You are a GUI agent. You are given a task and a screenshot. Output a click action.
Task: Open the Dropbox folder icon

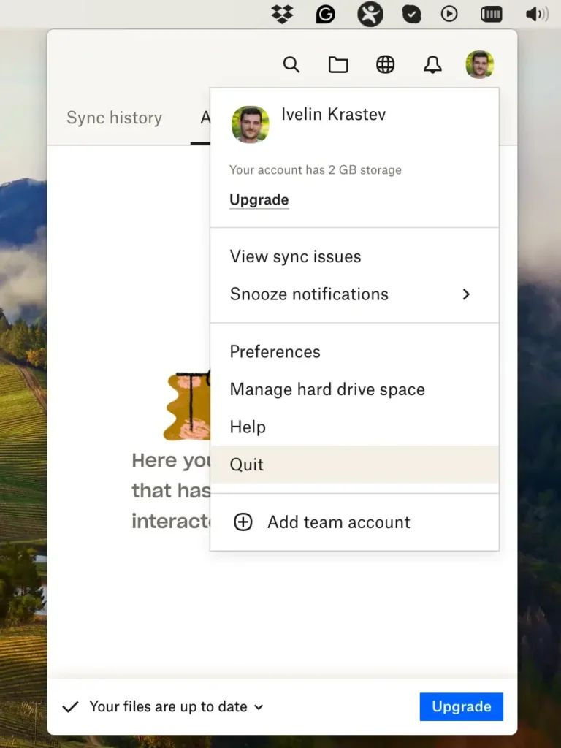click(338, 65)
